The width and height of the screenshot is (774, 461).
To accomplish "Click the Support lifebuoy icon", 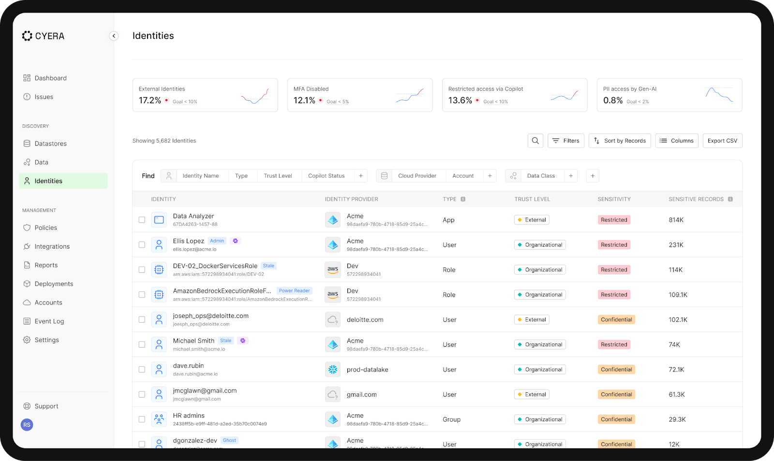I will click(27, 406).
